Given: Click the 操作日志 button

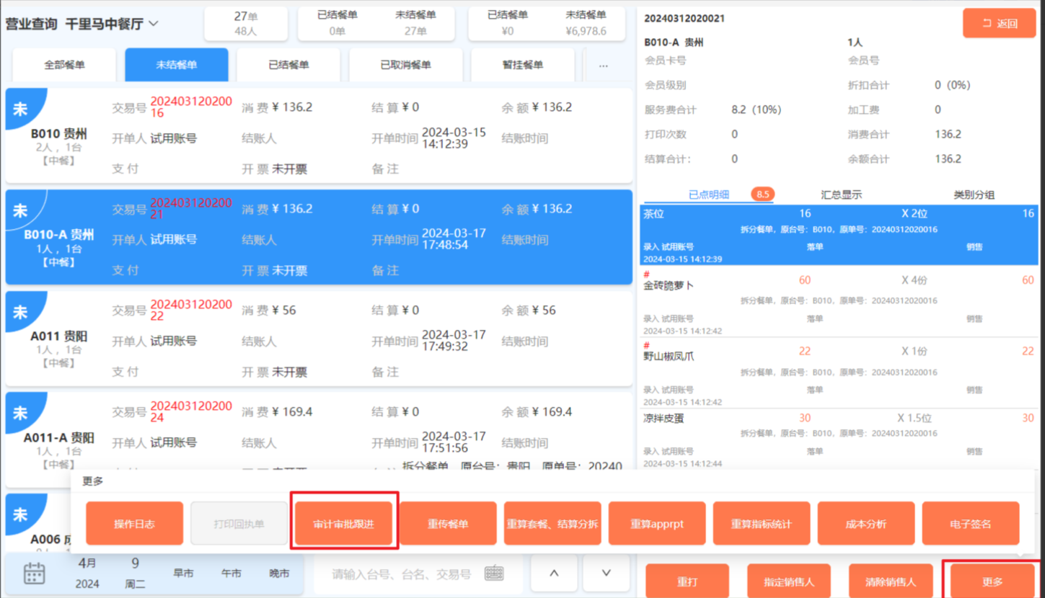Looking at the screenshot, I should [x=134, y=524].
